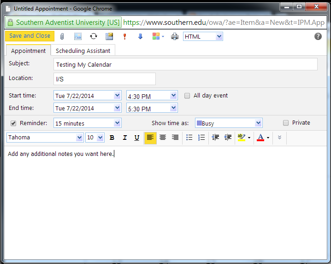Apply yellow highlight color

(241, 138)
